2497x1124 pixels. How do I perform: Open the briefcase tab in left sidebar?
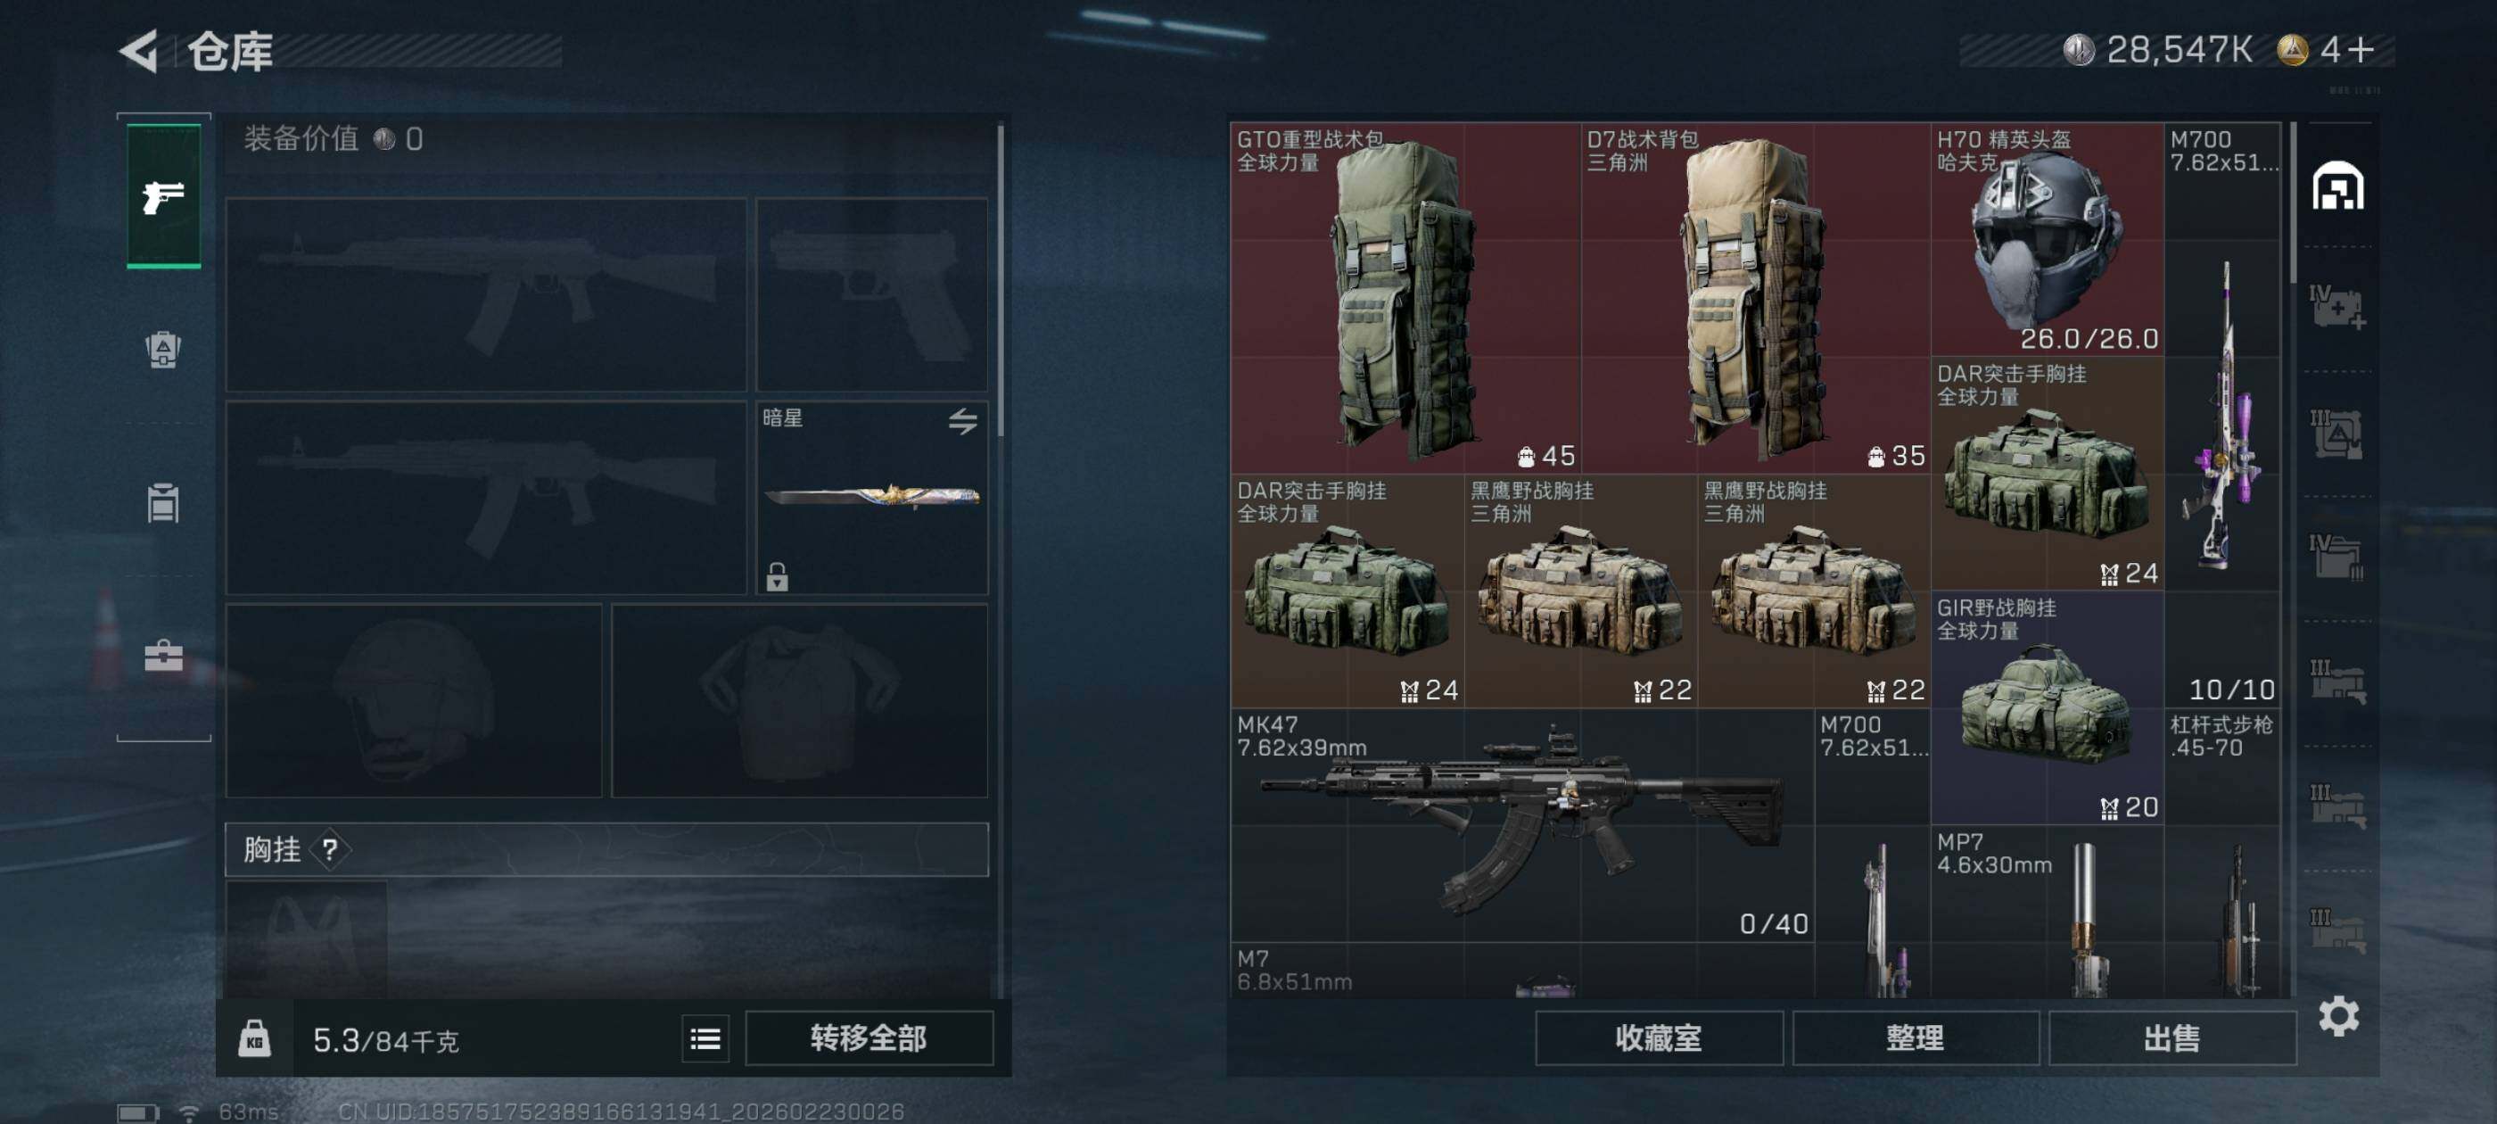(x=163, y=656)
